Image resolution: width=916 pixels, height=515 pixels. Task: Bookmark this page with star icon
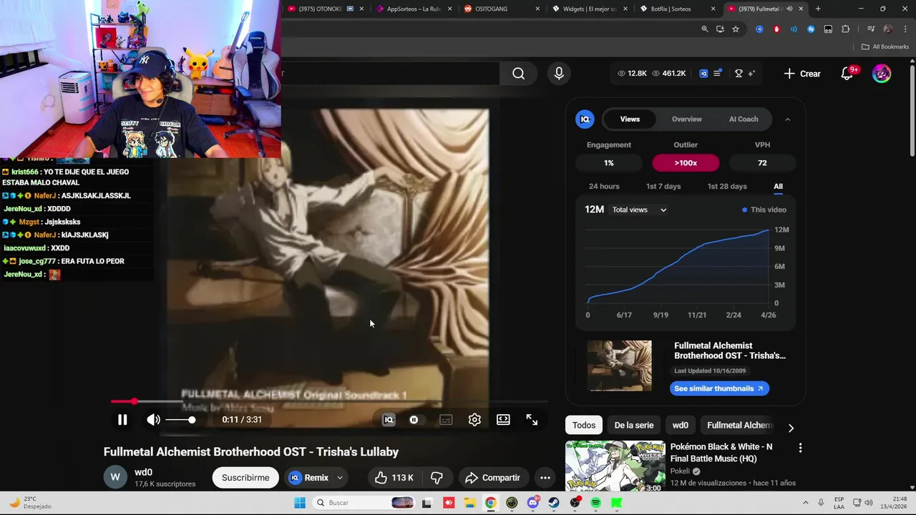point(736,29)
